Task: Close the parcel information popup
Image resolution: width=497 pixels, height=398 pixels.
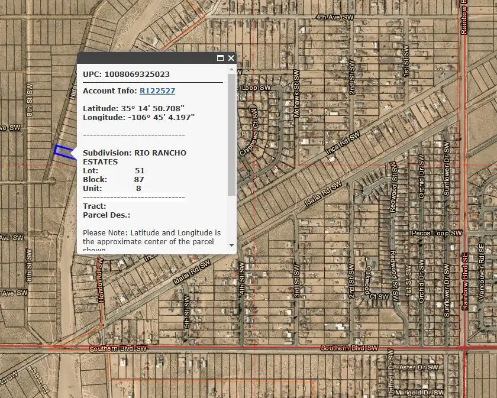Action: pos(230,58)
